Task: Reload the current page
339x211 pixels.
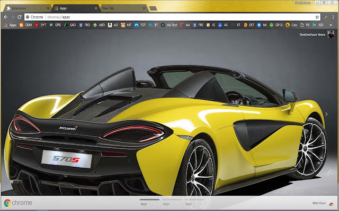Action: click(x=20, y=17)
